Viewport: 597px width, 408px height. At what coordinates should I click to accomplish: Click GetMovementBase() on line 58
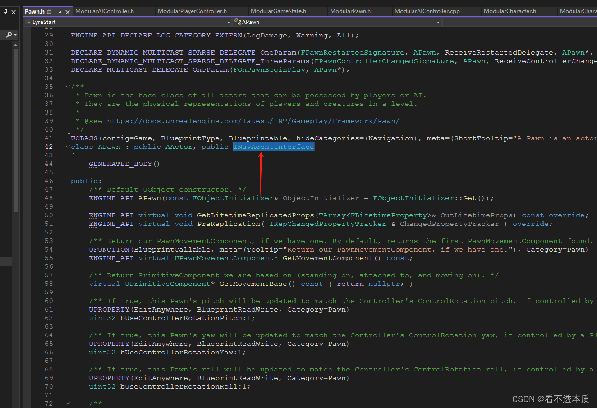click(x=257, y=284)
